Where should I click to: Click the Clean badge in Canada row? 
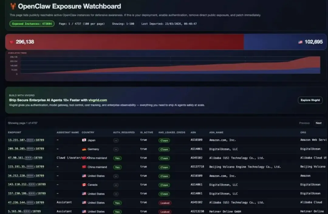tap(164, 185)
